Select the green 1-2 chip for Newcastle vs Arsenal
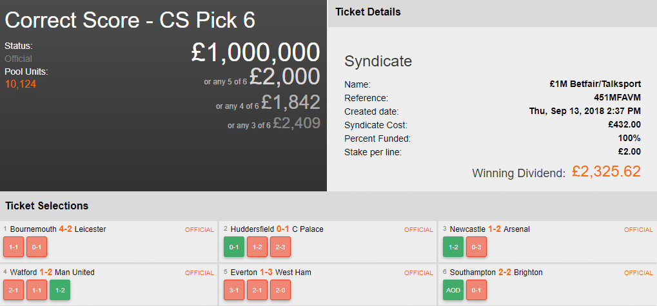 coord(453,247)
